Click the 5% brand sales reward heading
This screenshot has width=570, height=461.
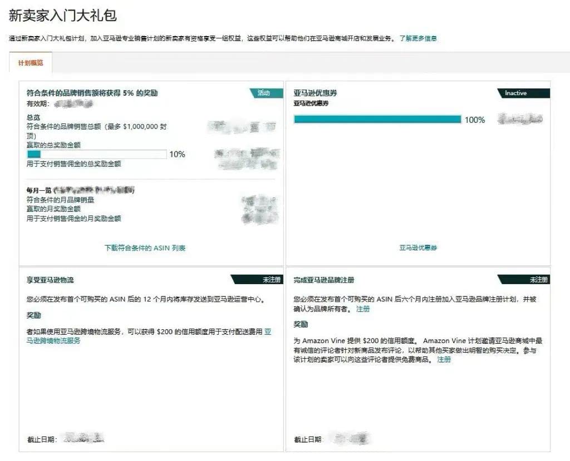(x=92, y=93)
